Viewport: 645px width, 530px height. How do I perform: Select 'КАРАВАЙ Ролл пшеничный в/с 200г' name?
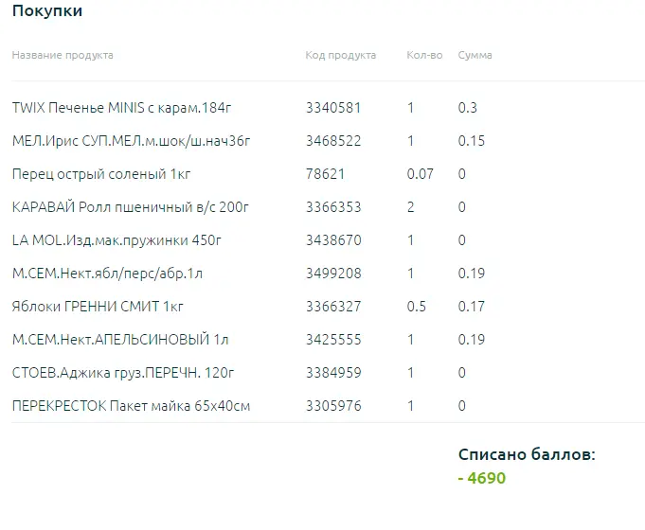point(131,207)
